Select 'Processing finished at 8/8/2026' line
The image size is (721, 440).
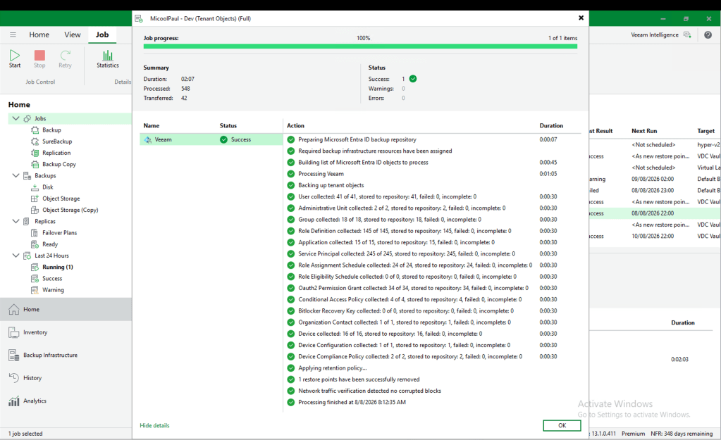tap(352, 403)
